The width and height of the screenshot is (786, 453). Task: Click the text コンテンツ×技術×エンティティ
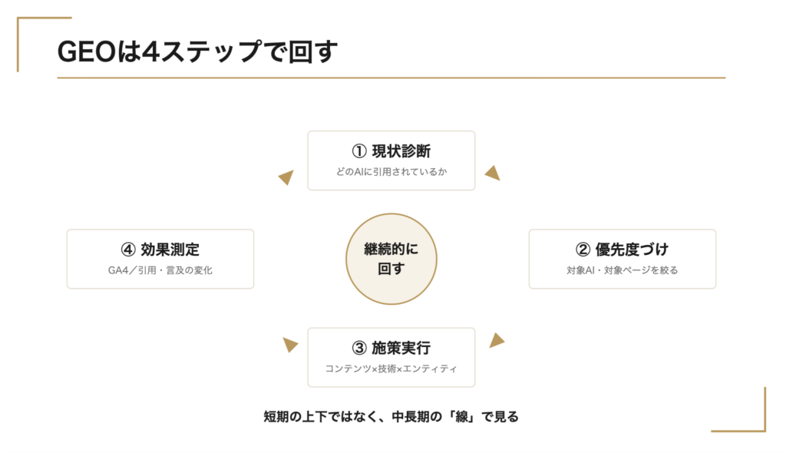(391, 369)
